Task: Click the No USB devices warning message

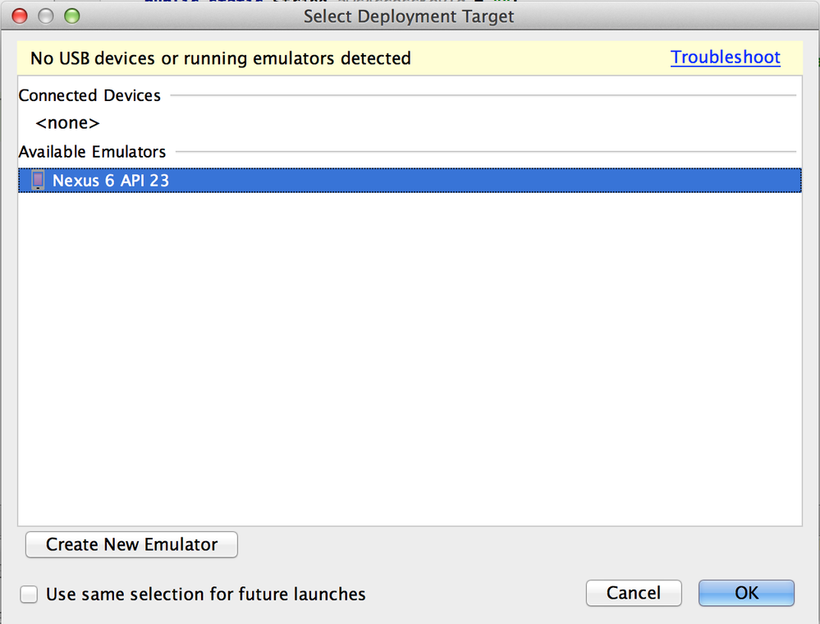Action: (x=220, y=58)
